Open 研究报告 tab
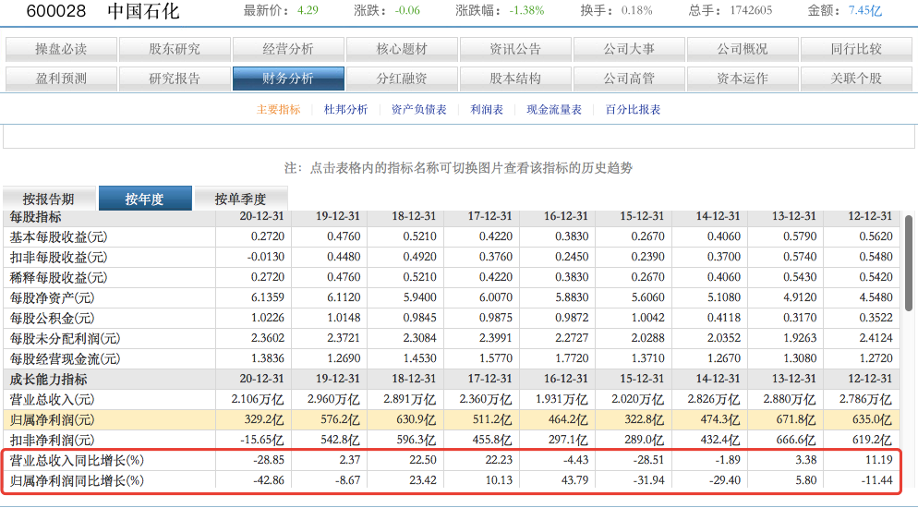918x508 pixels. pyautogui.click(x=175, y=79)
